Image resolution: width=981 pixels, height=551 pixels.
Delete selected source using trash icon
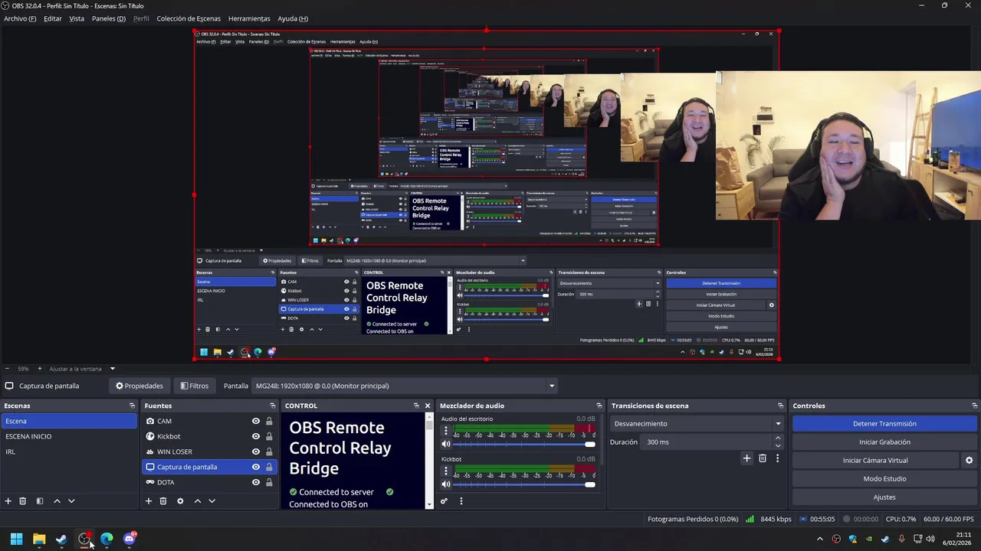(163, 501)
